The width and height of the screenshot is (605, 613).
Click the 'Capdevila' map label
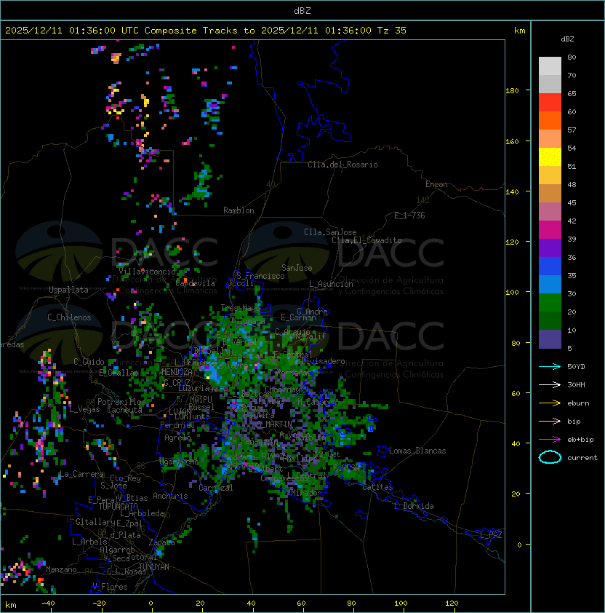[x=196, y=283]
